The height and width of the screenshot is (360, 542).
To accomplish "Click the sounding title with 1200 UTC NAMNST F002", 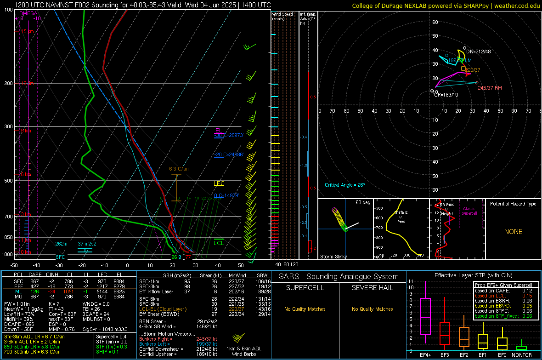I will tap(143, 5).
